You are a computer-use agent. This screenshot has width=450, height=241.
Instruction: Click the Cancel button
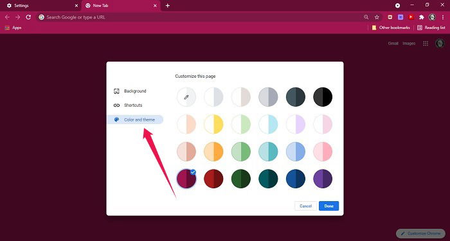pyautogui.click(x=305, y=206)
